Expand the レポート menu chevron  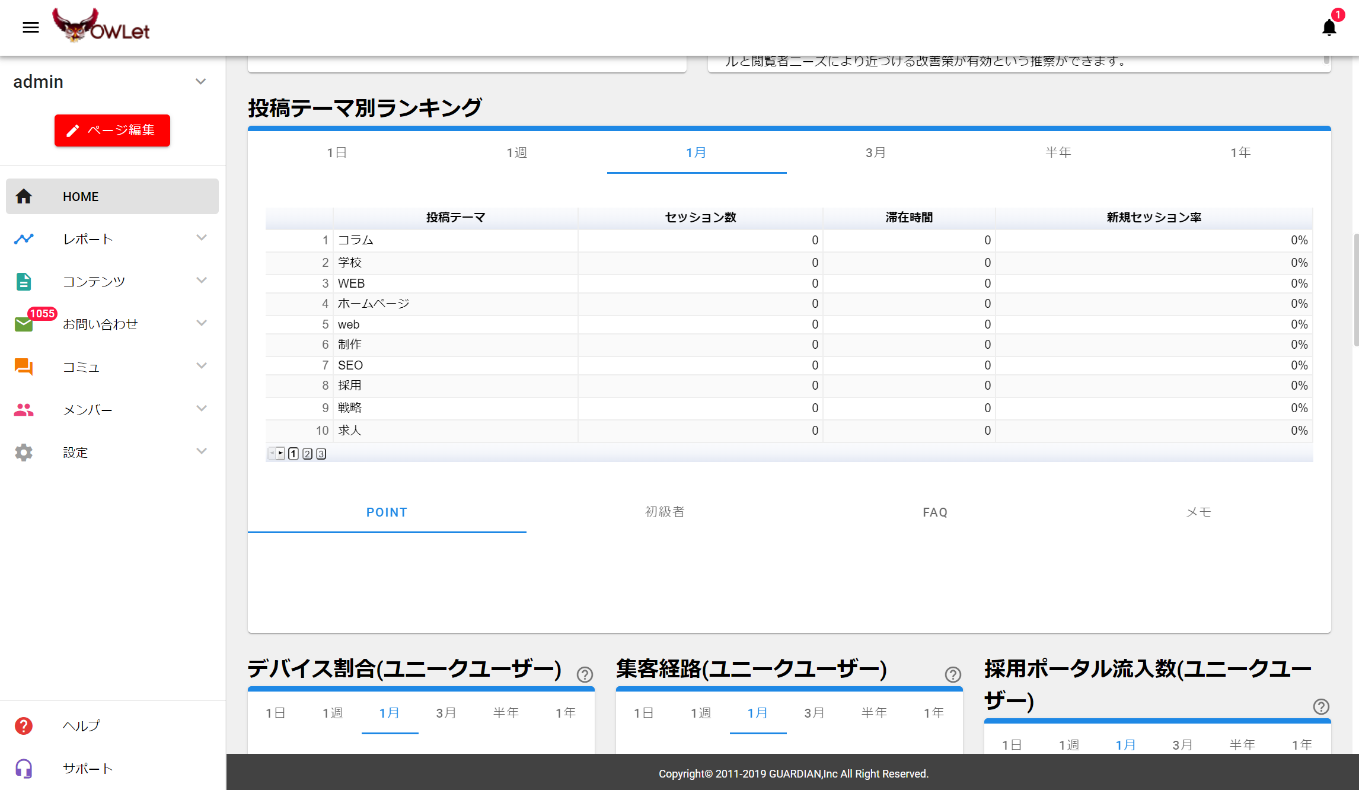(x=202, y=238)
